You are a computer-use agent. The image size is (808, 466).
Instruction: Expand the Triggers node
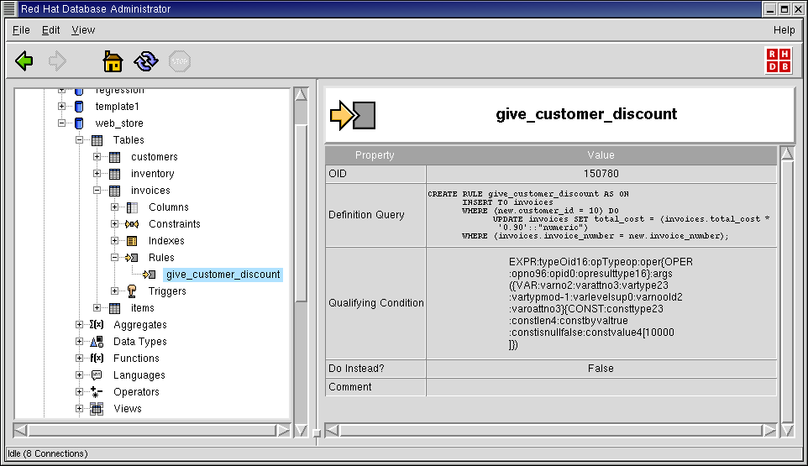(x=115, y=291)
